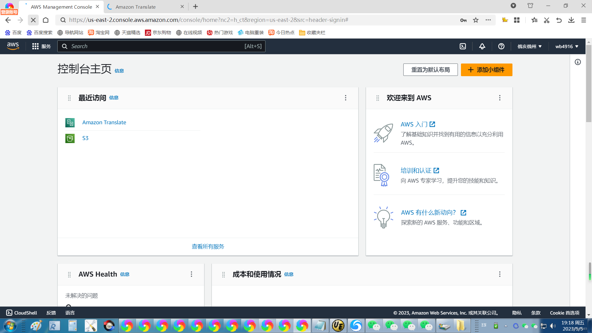592x333 pixels.
Task: Click the S3 bucket icon
Action: pyautogui.click(x=70, y=138)
